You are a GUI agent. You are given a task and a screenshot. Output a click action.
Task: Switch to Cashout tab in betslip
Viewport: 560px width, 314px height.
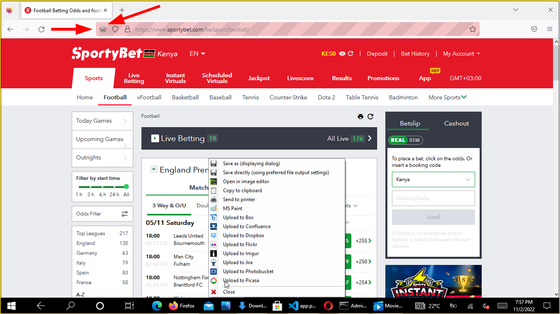pyautogui.click(x=456, y=123)
